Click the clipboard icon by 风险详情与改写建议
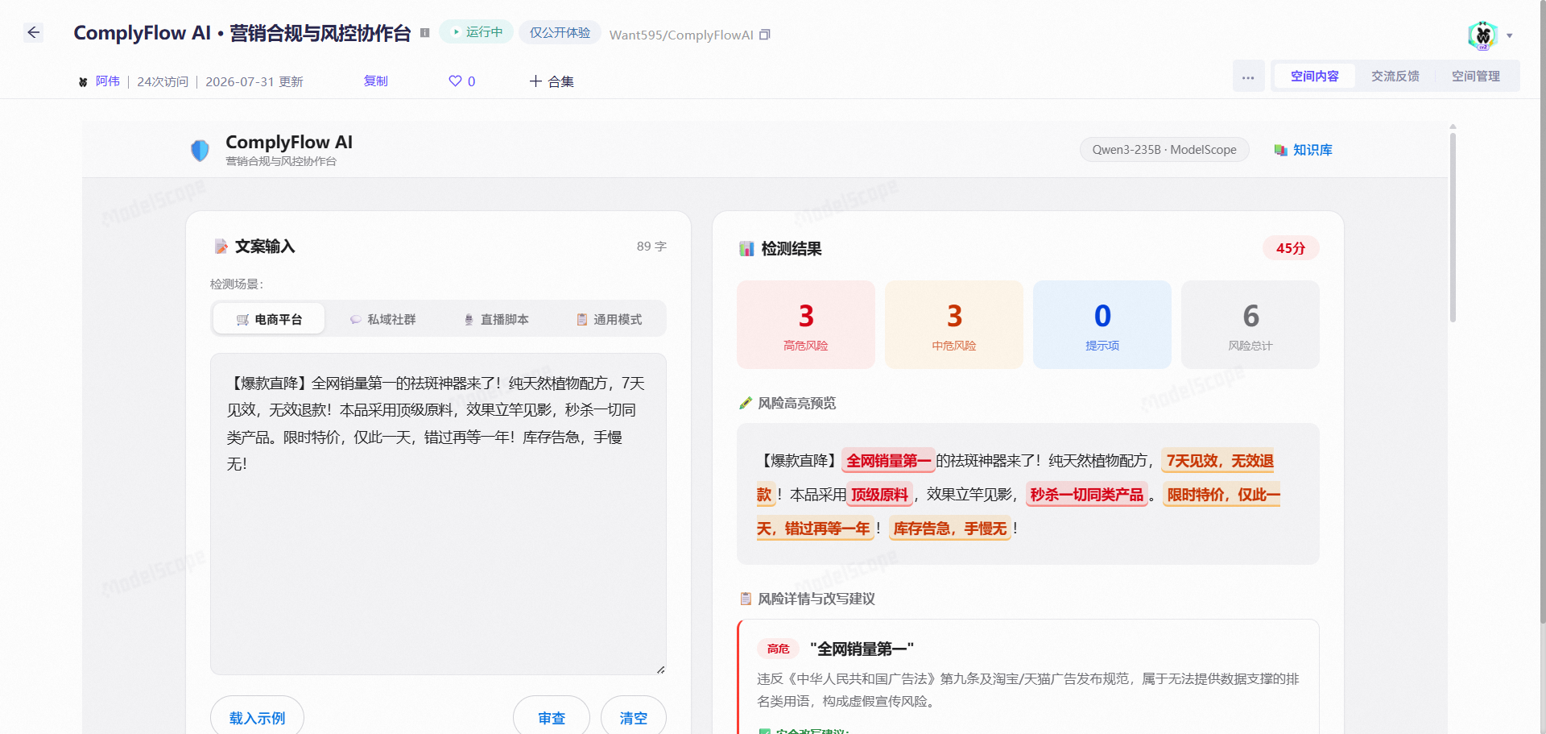 746,599
